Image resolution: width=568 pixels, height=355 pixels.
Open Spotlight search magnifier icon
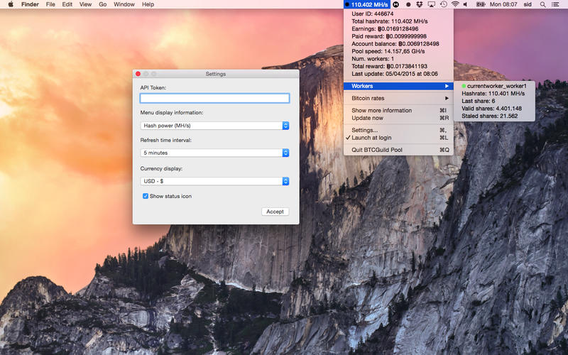tap(542, 4)
